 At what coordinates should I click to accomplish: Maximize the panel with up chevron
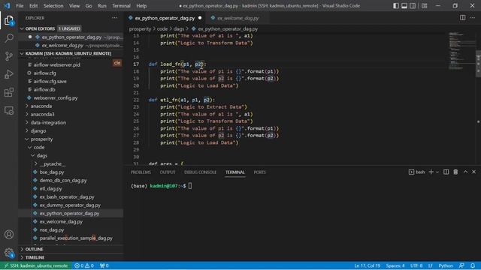465,172
